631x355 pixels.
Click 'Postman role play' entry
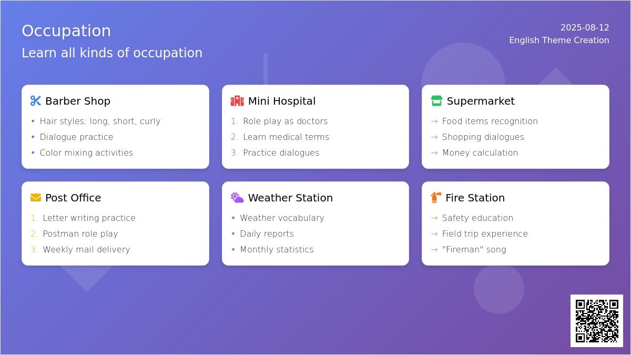pyautogui.click(x=80, y=234)
